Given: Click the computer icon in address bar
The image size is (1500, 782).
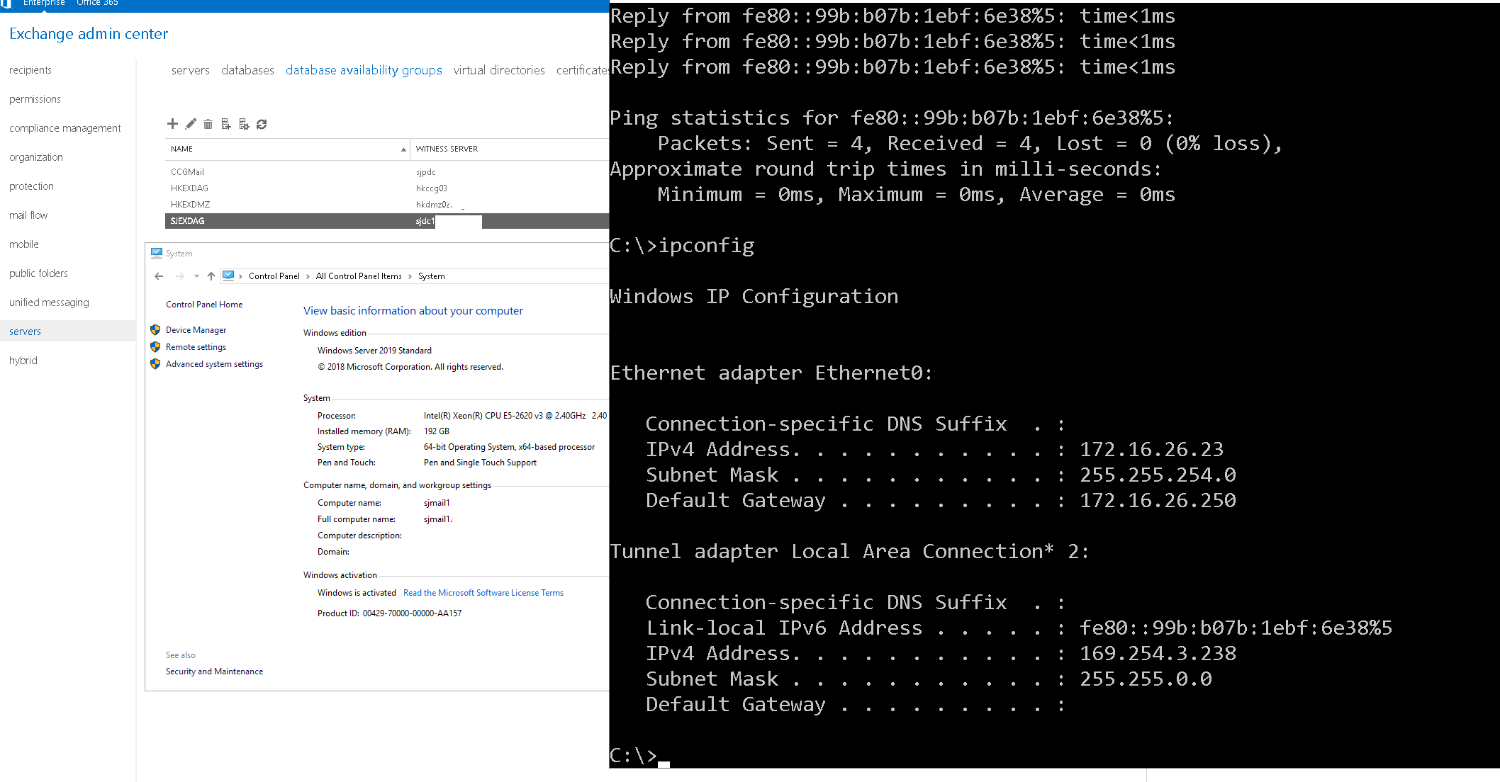Looking at the screenshot, I should click(228, 276).
